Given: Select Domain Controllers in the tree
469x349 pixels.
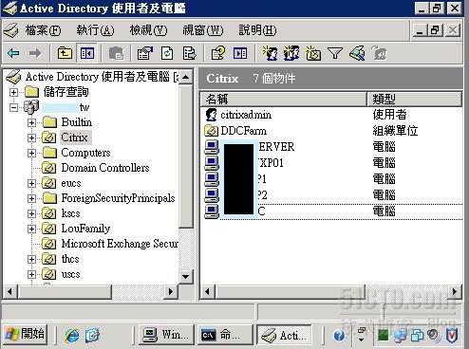Looking at the screenshot, I should tap(105, 168).
